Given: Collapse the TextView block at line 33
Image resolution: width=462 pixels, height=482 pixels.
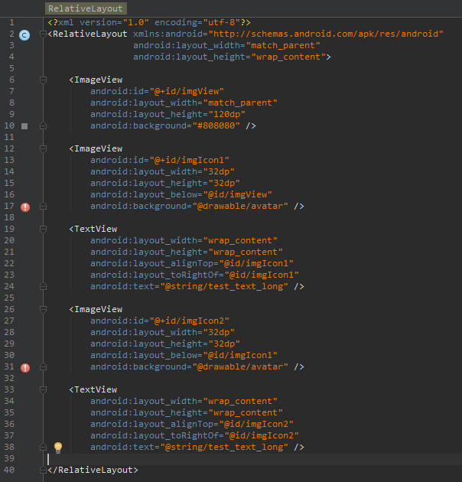Looking at the screenshot, I should [43, 389].
